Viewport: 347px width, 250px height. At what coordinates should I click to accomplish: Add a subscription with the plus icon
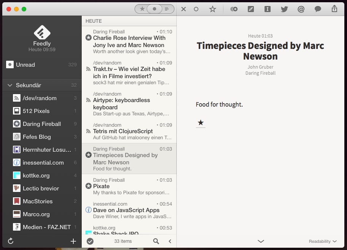coord(73,241)
